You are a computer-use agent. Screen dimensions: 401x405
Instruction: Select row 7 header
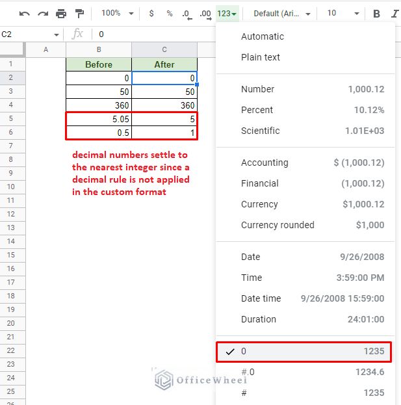(x=12, y=146)
